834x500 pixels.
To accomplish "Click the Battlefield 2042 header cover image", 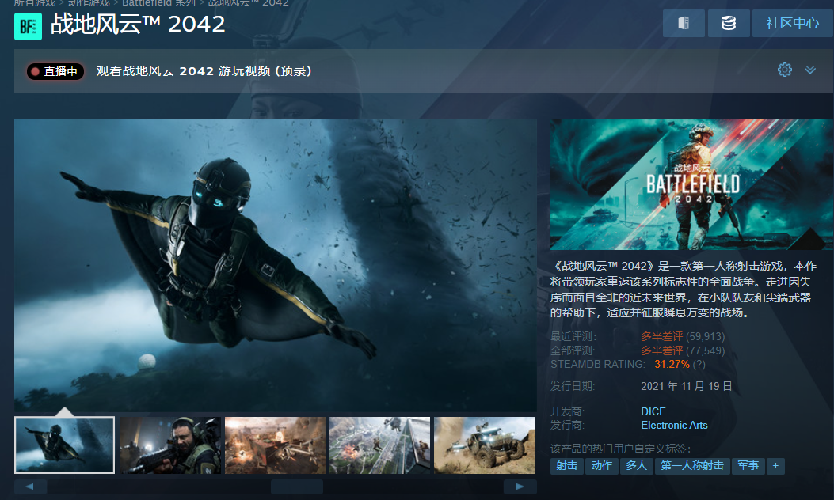I will [692, 184].
